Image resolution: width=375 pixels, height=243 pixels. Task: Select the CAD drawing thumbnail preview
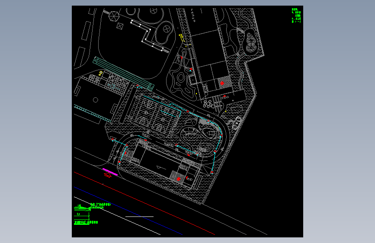188,121
